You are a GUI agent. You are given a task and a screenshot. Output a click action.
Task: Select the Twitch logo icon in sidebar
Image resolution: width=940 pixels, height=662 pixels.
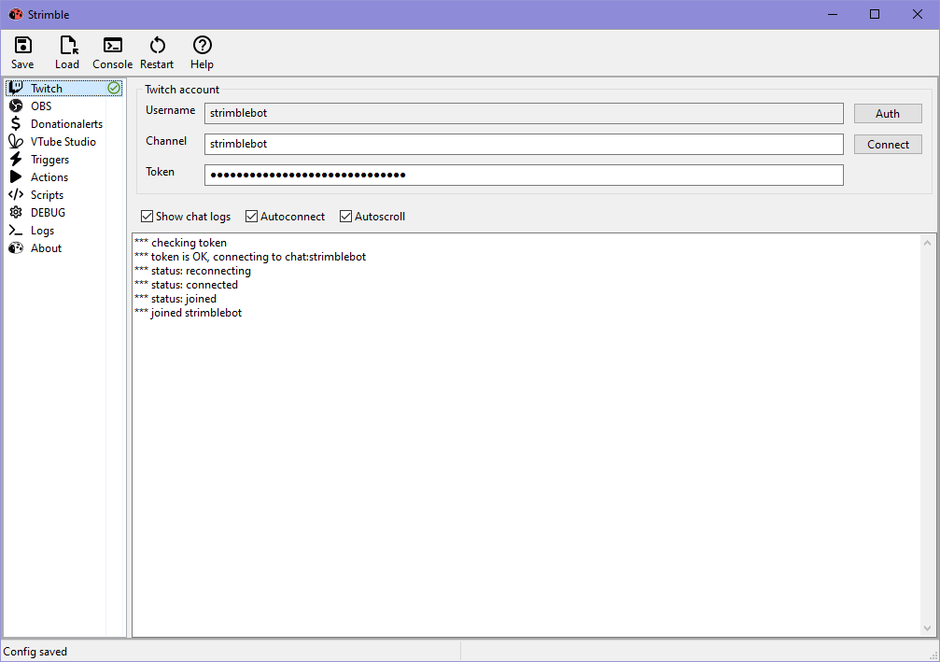(x=16, y=88)
